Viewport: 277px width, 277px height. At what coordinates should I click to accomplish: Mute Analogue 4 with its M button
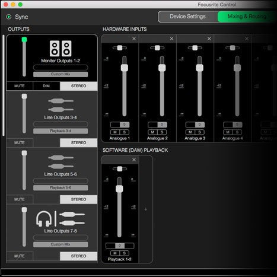228,132
